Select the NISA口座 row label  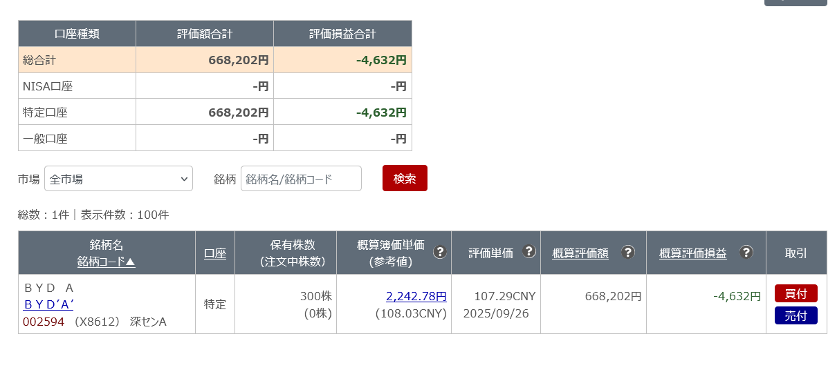pyautogui.click(x=48, y=86)
